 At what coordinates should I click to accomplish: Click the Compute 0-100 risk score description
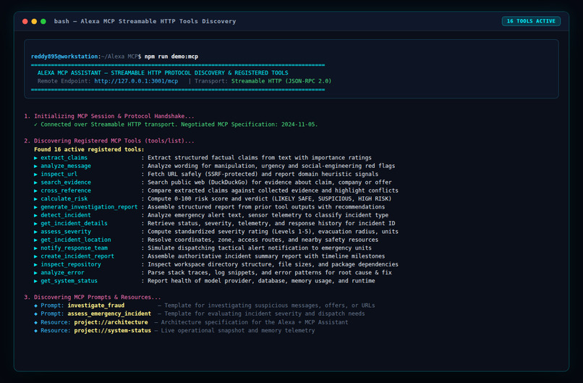pyautogui.click(x=270, y=199)
